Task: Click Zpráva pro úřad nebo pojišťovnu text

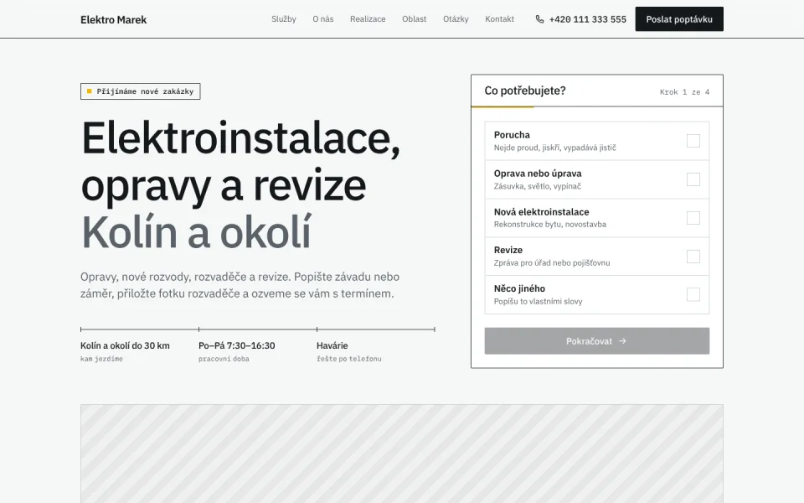Action: (552, 262)
